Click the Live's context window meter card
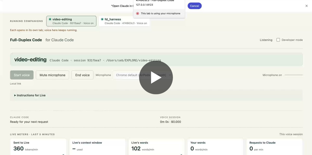This screenshot has width=312, height=155. pos(97,147)
